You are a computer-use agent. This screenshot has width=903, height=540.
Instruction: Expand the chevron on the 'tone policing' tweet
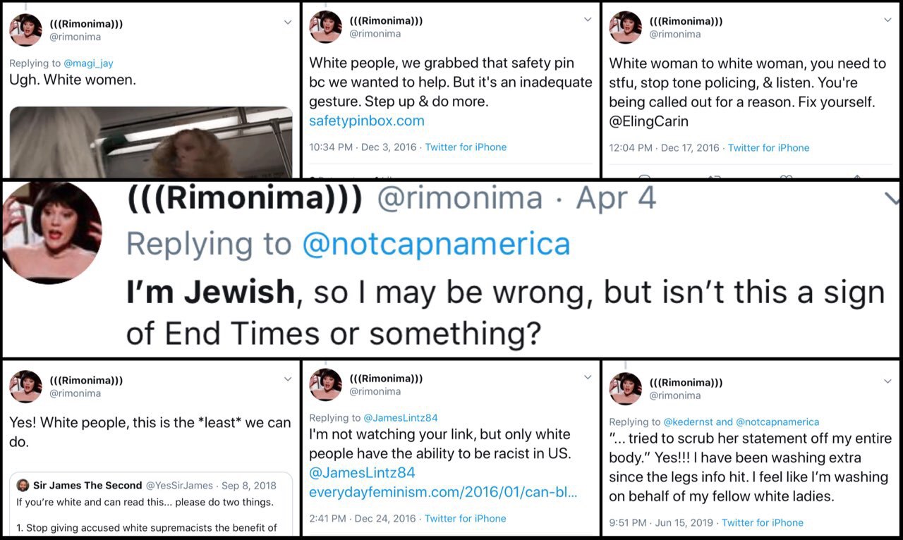(x=887, y=20)
